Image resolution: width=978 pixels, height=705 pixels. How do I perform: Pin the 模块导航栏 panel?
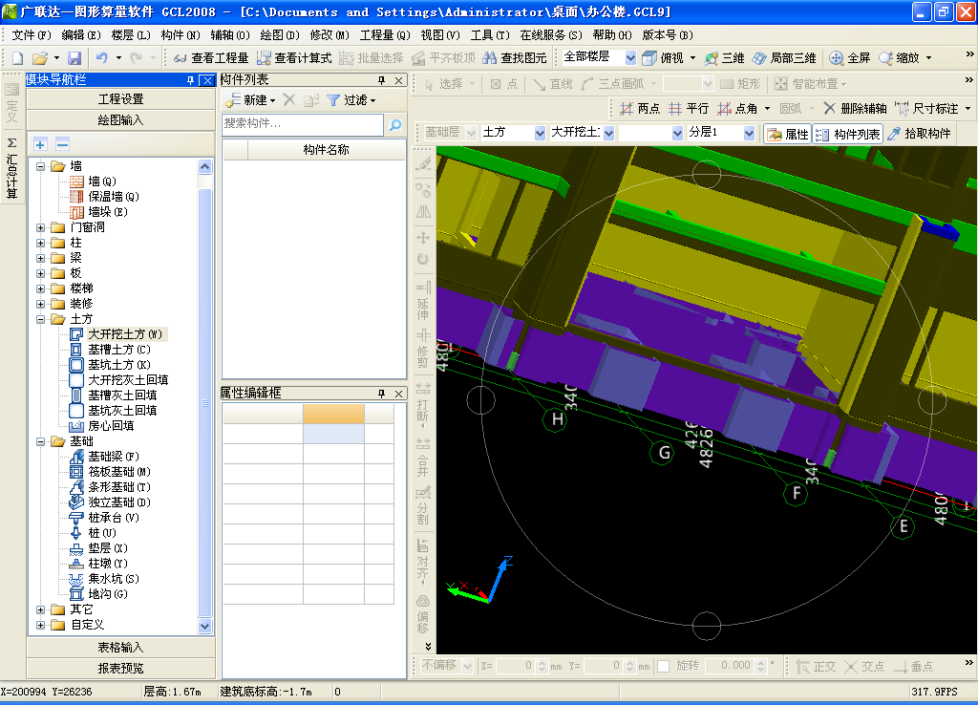coord(191,80)
